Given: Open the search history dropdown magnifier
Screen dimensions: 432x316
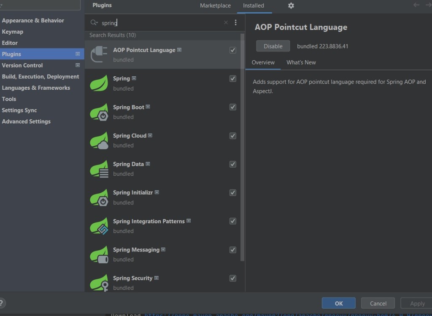Looking at the screenshot, I should tap(94, 23).
